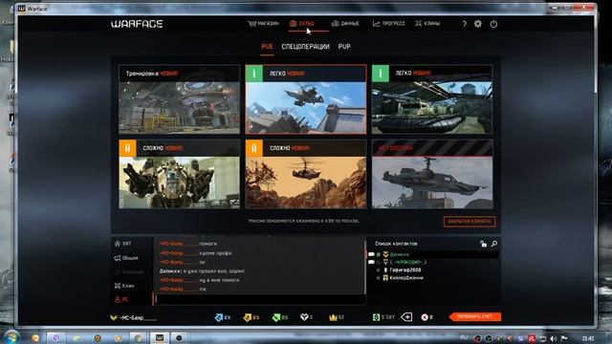Open the Данные profile tab

[x=345, y=24]
